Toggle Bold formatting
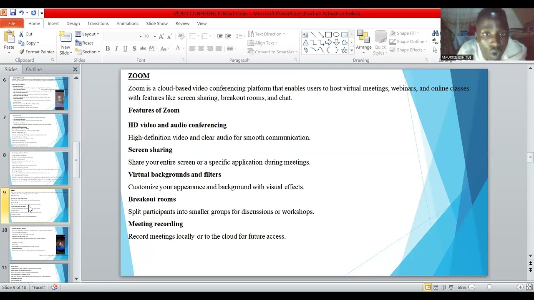The image size is (534, 300). 108,48
